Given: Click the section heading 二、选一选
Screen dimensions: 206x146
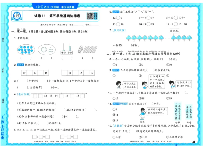Looking at the screenshot, I should (x=115, y=54).
